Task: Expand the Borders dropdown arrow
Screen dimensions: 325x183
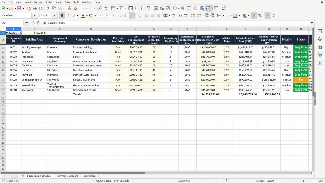Action: [x=223, y=16]
